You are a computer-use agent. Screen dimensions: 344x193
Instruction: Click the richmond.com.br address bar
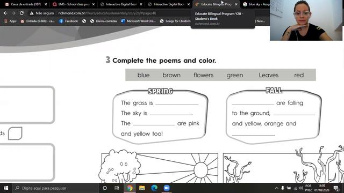click(107, 13)
